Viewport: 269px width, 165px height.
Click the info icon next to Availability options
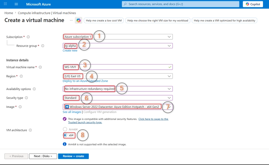pos(34,89)
